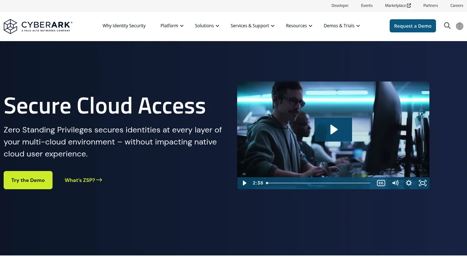Image resolution: width=467 pixels, height=262 pixels.
Task: Go to the Developer link
Action: coord(340,5)
